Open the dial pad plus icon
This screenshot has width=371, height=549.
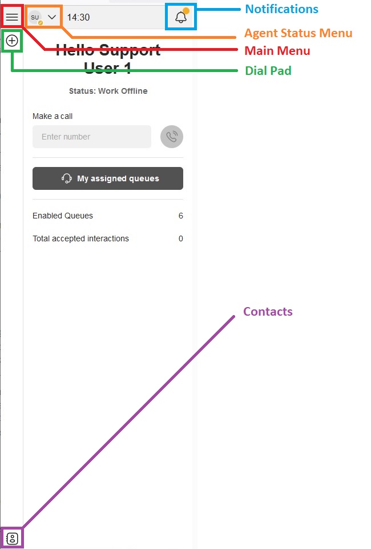point(12,41)
